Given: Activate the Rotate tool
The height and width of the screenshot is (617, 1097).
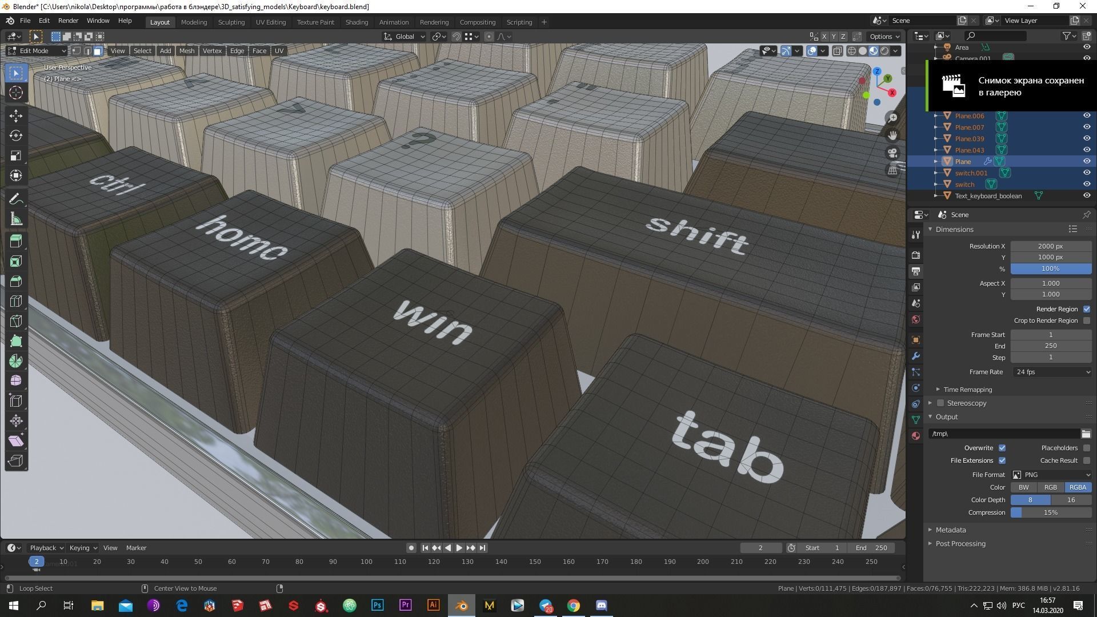Looking at the screenshot, I should pyautogui.click(x=16, y=135).
